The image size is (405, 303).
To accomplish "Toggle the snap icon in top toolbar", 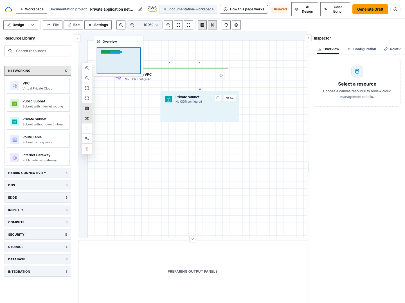I will [x=212, y=25].
